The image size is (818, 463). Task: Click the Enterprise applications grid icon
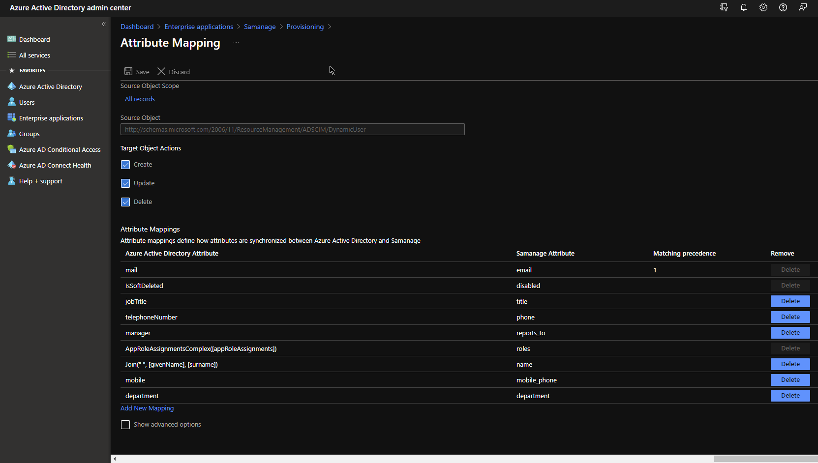click(12, 118)
